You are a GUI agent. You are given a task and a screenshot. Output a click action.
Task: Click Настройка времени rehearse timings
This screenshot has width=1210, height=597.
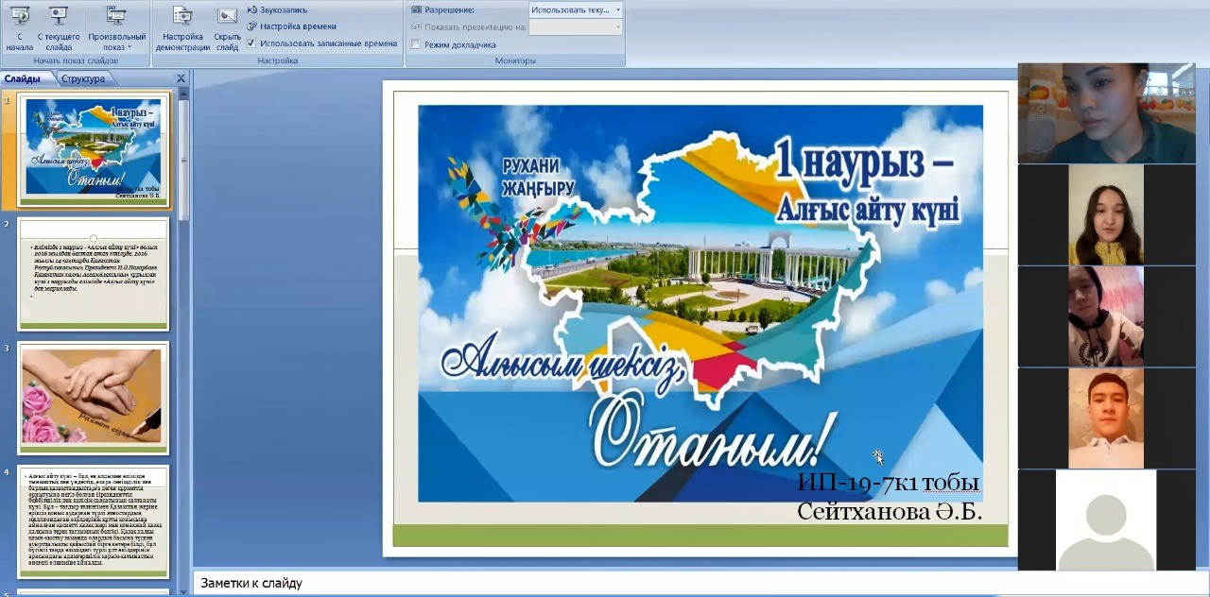291,26
